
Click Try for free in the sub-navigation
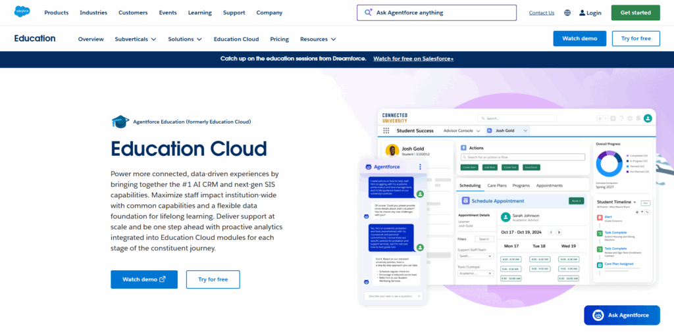636,39
